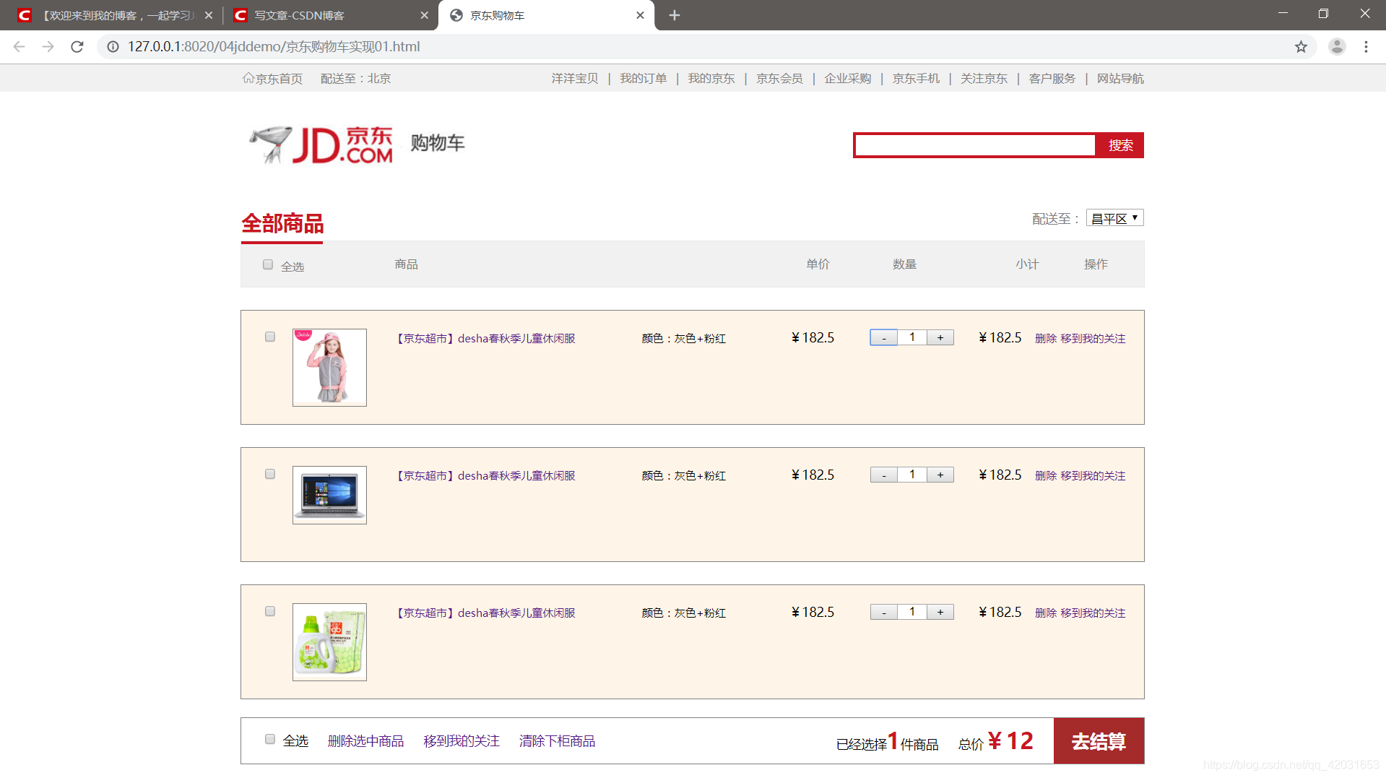1386x778 pixels.
Task: Open 京东会员 in top navigation
Action: coord(779,78)
